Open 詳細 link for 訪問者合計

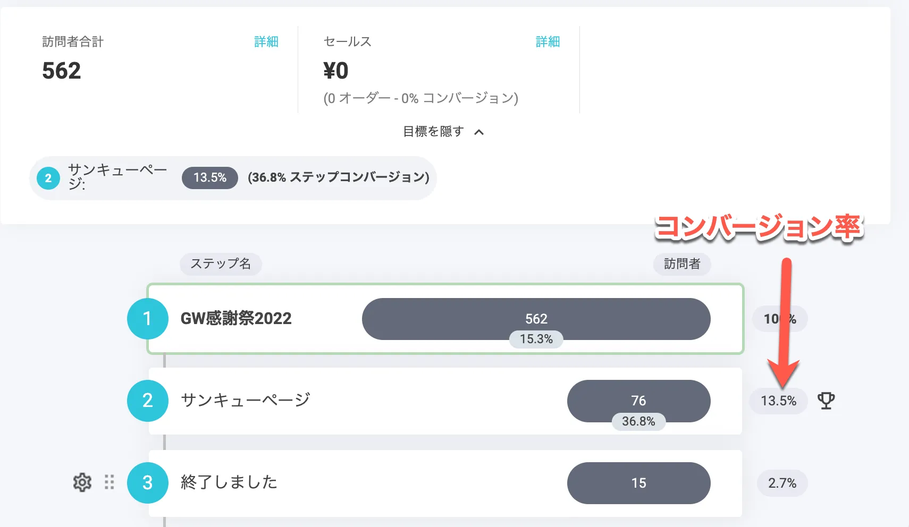coord(266,41)
